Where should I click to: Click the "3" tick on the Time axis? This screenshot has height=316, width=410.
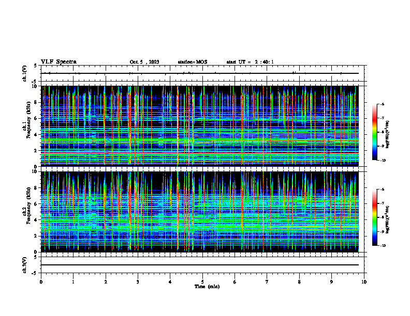coord(138,282)
